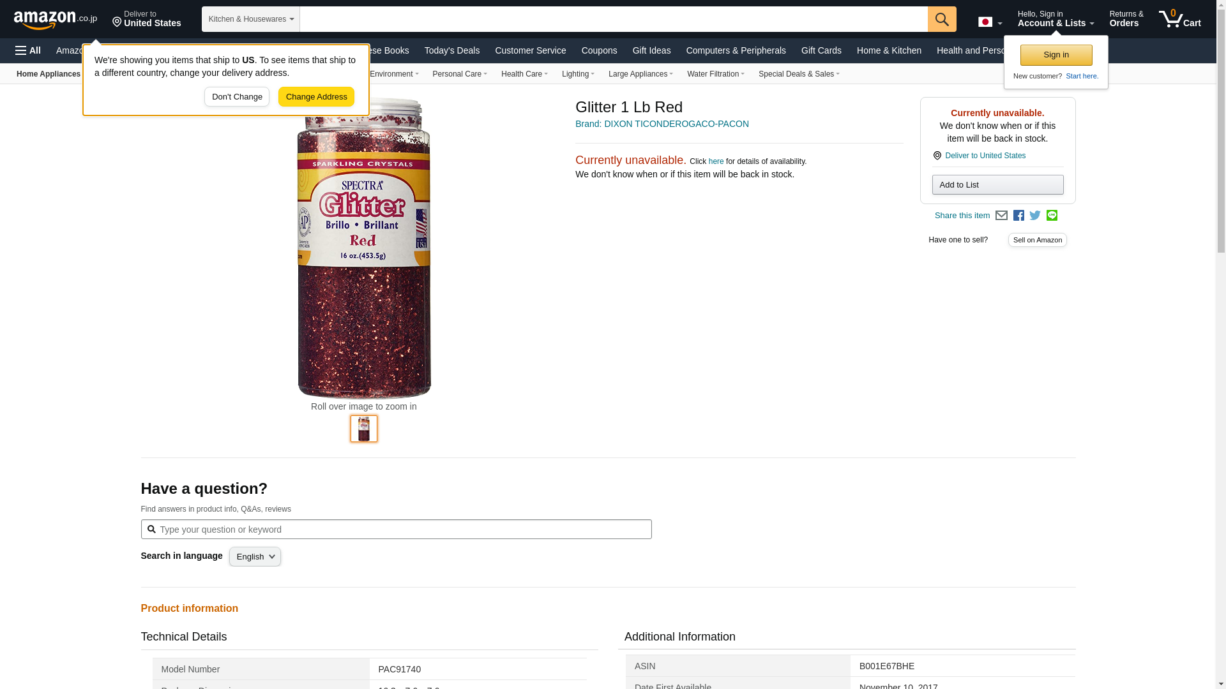Viewport: 1226px width, 689px height.
Task: Share this item on Twitter
Action: (x=1035, y=216)
